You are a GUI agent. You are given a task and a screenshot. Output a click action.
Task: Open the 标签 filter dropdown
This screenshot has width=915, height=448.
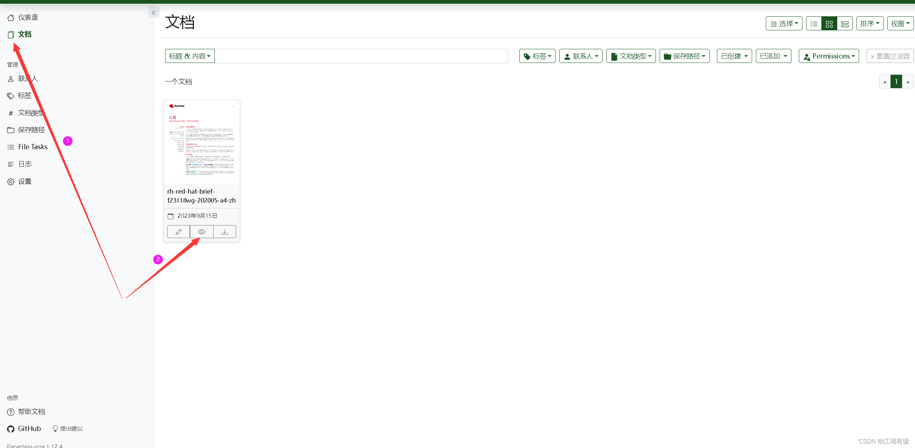(x=537, y=56)
